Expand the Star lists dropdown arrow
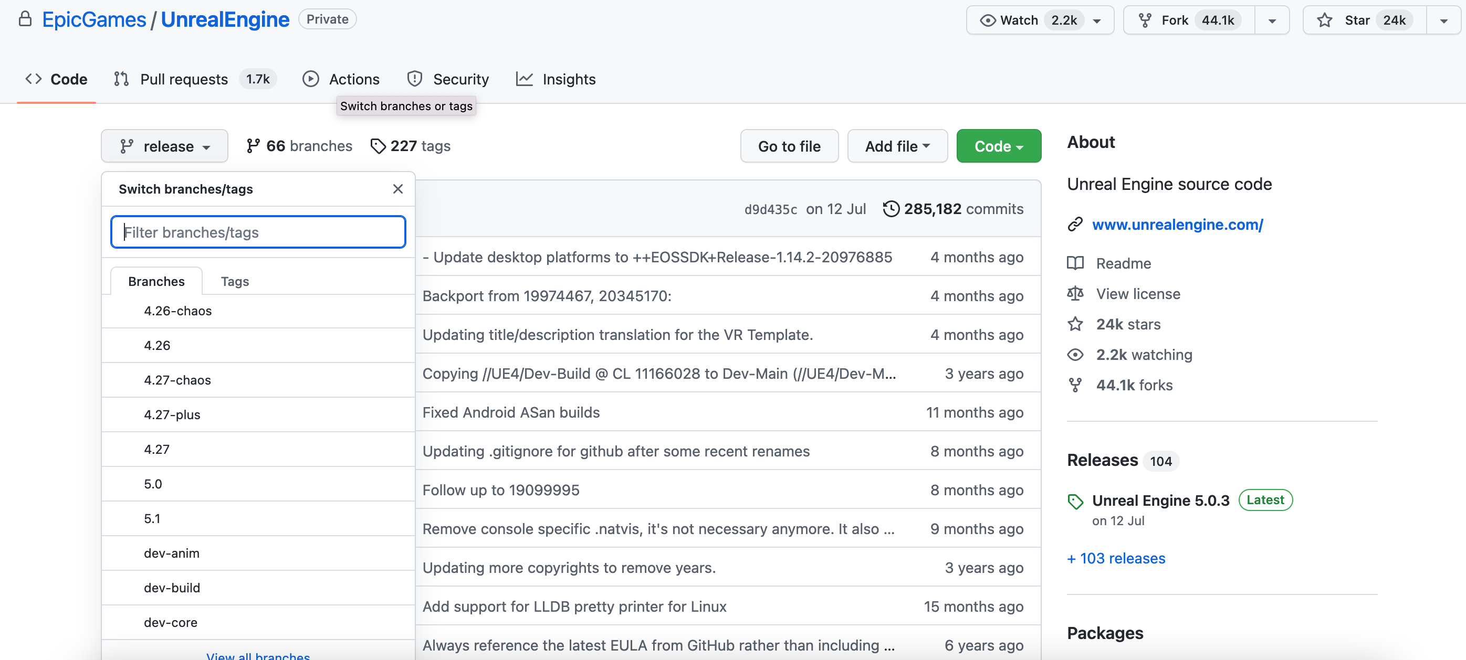 point(1444,20)
